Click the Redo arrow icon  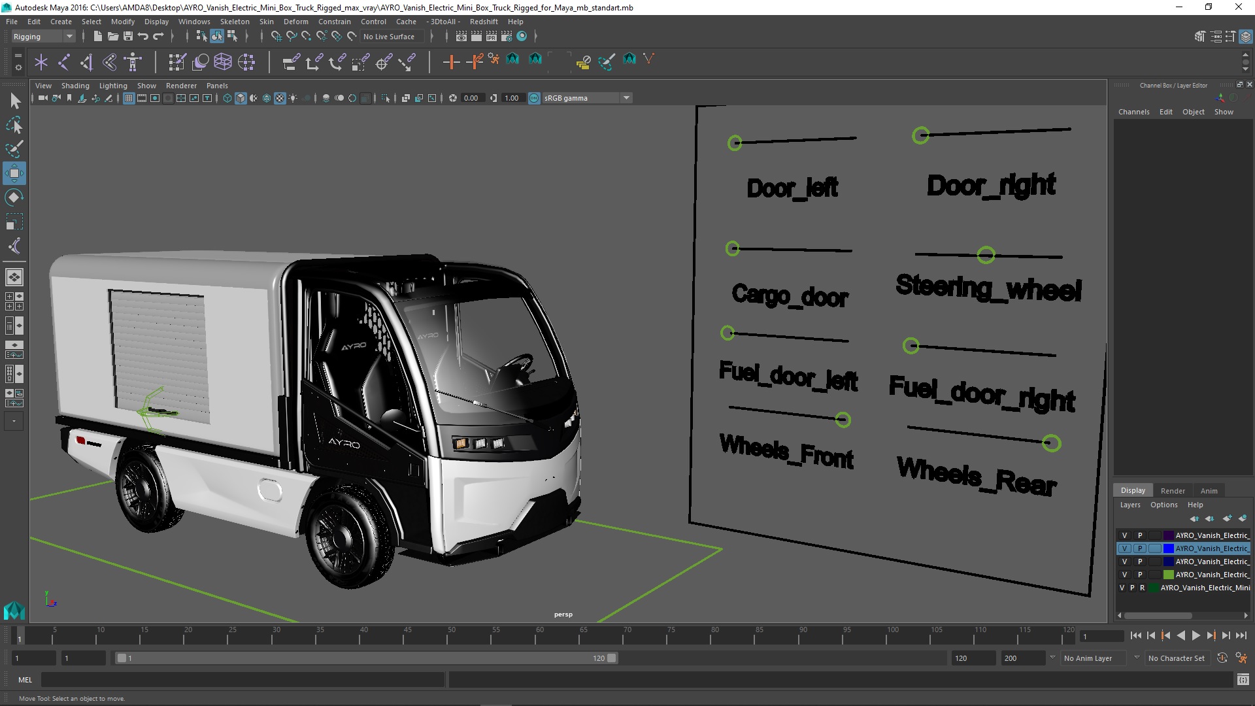(x=158, y=37)
